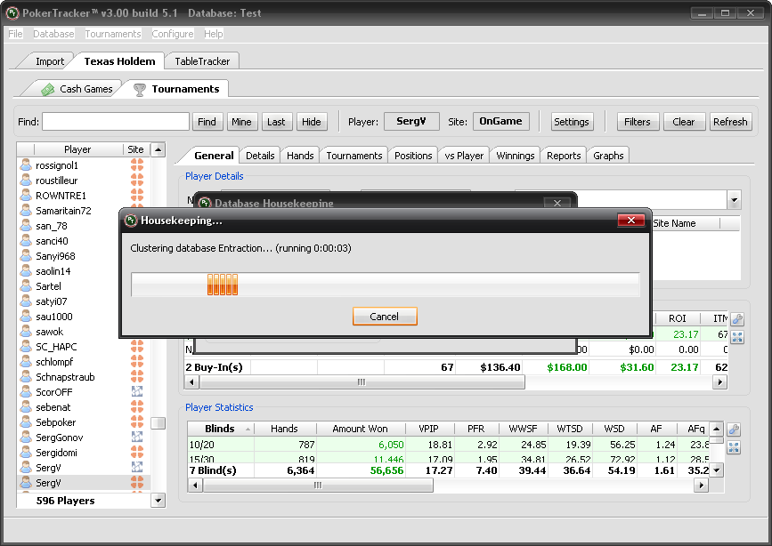
Task: Open the Configure menu
Action: [x=172, y=34]
